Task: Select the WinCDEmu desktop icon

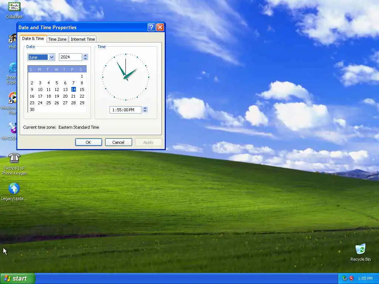Action: [x=10, y=131]
